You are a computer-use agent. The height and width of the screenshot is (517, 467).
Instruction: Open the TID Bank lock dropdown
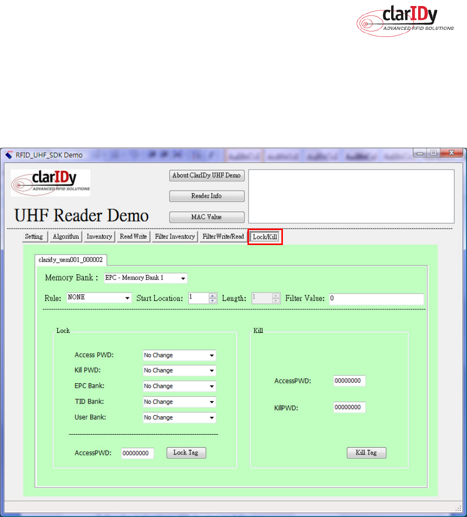(x=180, y=402)
